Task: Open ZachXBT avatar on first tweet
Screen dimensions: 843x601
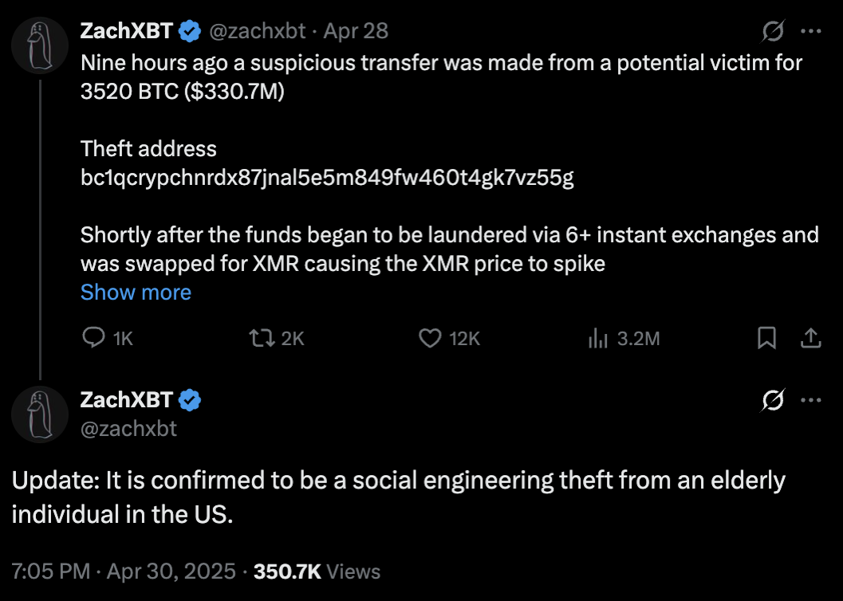Action: [39, 45]
